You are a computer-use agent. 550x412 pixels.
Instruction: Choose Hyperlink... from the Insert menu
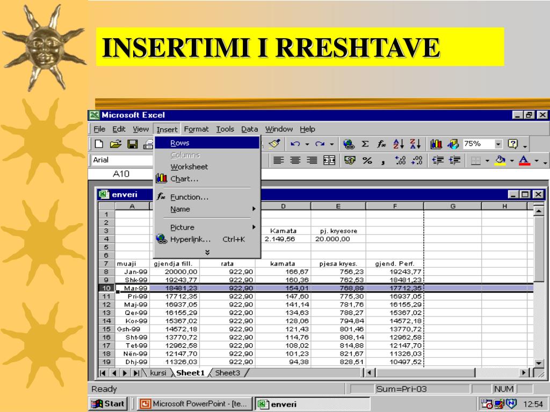coord(207,239)
